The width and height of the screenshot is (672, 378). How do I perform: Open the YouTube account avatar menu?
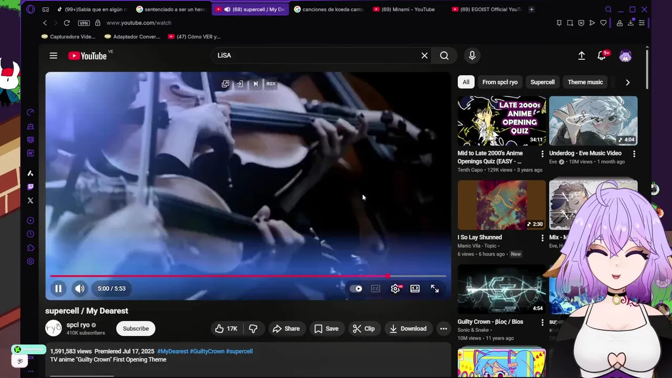click(625, 56)
